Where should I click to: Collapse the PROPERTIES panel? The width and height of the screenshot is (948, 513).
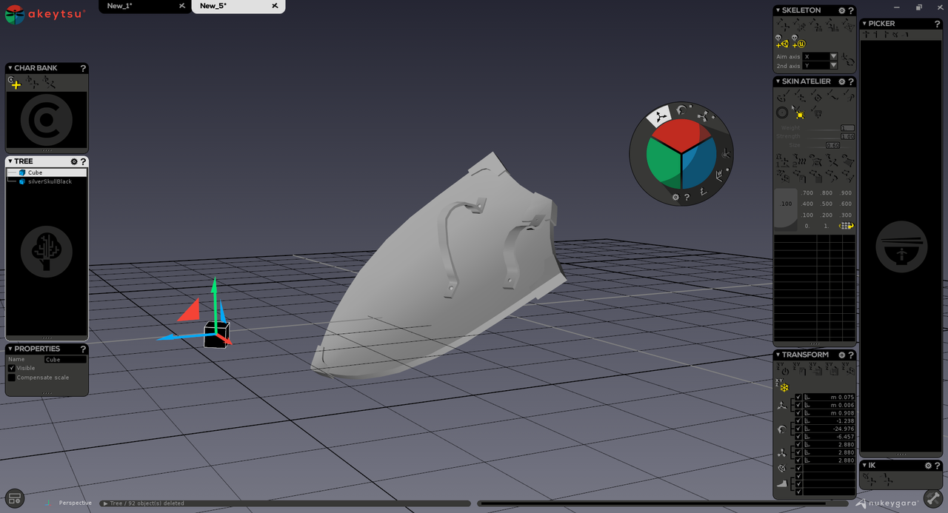[10, 349]
